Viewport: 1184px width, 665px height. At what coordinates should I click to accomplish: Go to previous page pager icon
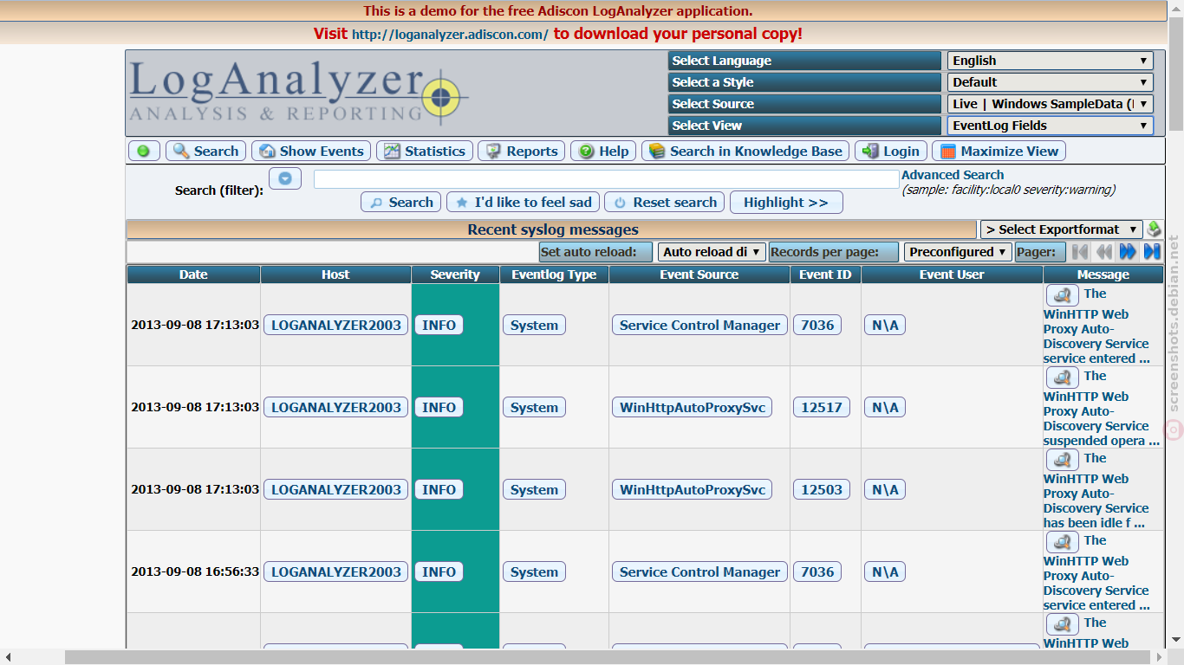[x=1103, y=252]
